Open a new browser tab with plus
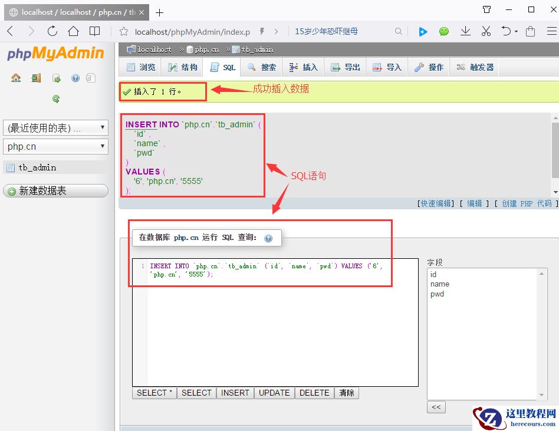The image size is (559, 431). tap(159, 12)
